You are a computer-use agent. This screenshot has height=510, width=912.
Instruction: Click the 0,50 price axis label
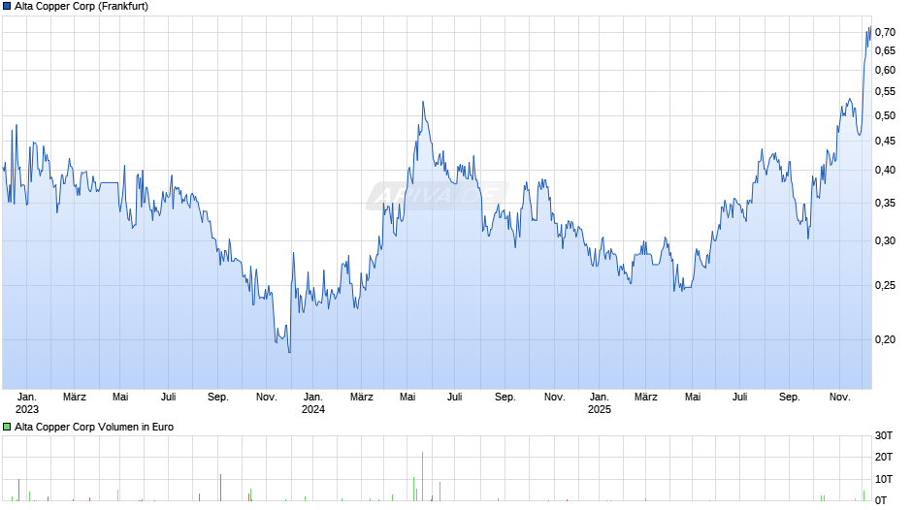[x=885, y=115]
